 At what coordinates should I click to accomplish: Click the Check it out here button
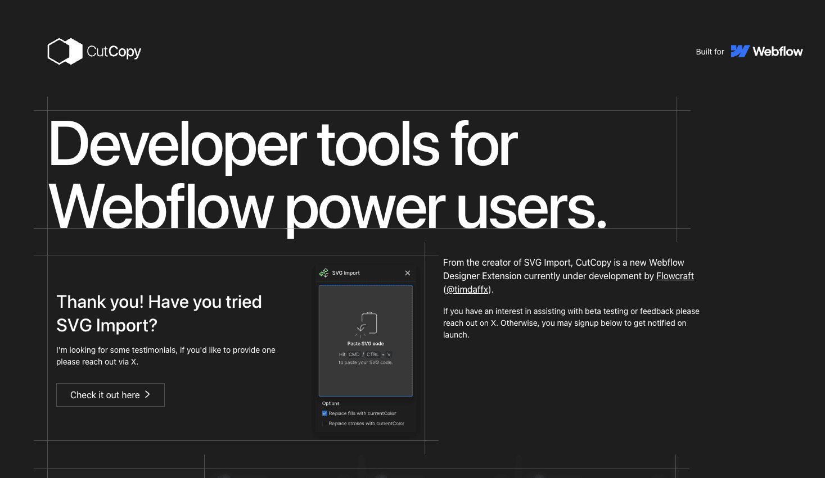[110, 394]
